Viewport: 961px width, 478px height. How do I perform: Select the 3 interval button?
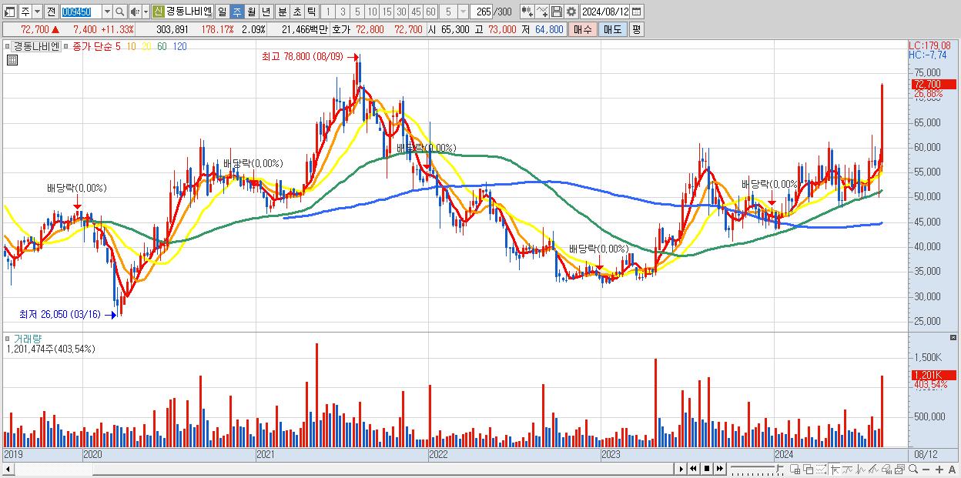tap(343, 12)
